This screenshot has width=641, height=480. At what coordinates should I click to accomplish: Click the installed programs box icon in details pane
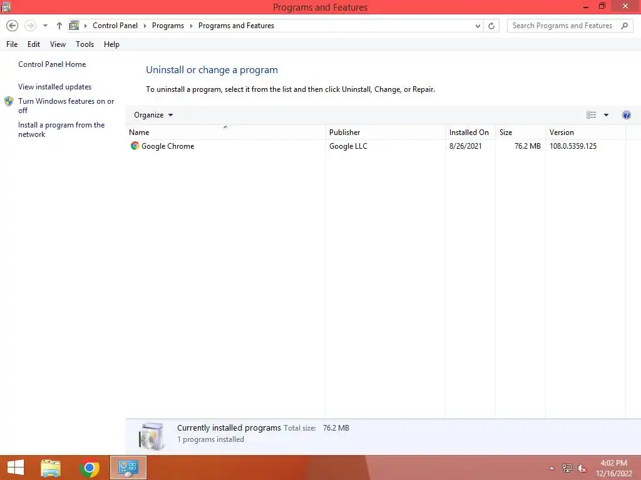coord(151,436)
